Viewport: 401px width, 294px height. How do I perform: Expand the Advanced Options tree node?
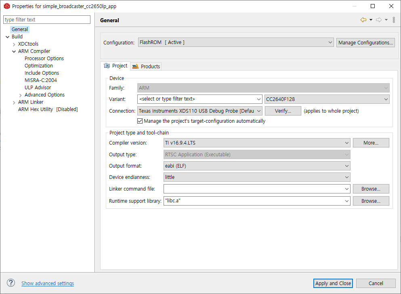click(20, 95)
